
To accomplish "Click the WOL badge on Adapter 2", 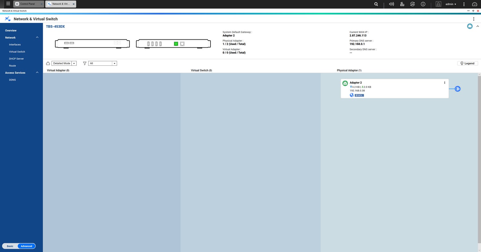I will [x=359, y=95].
